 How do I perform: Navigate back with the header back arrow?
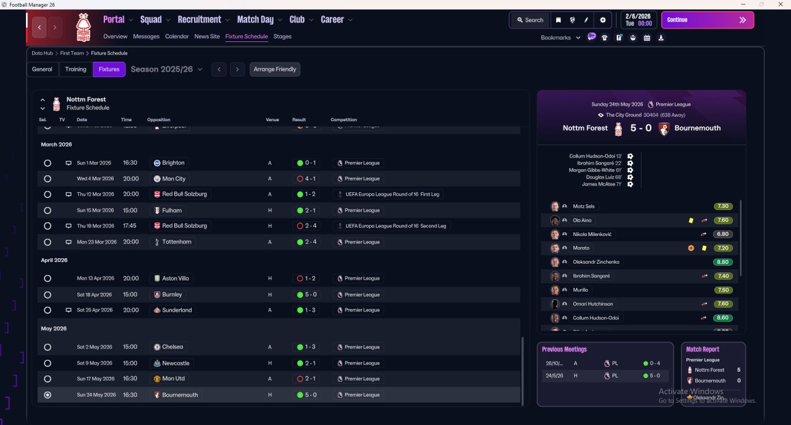point(40,27)
